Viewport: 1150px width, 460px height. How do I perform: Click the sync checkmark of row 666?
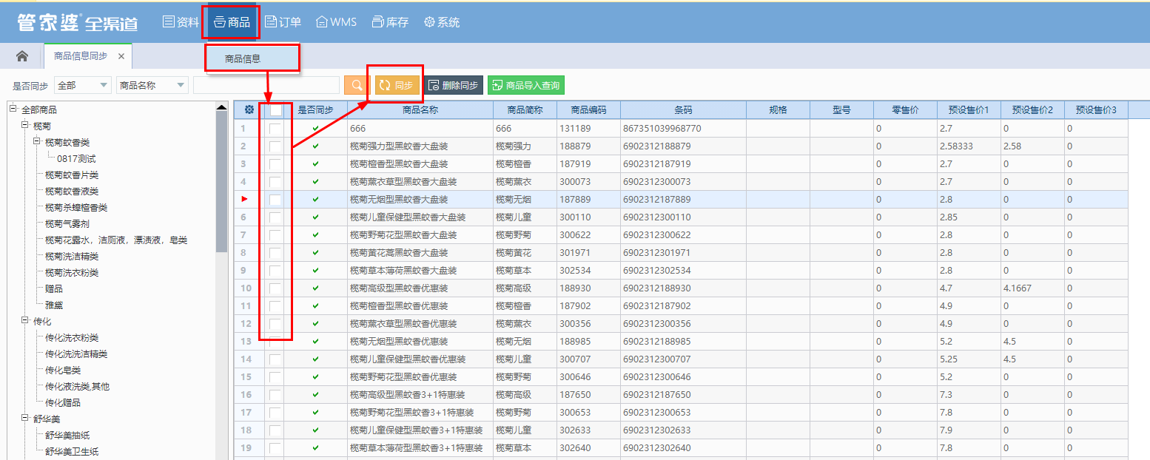pyautogui.click(x=316, y=129)
